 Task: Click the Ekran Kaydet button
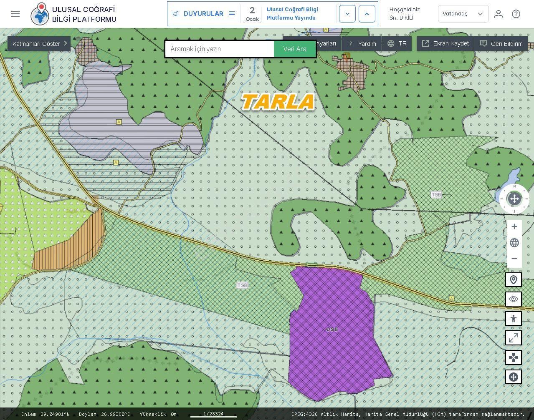coord(445,43)
